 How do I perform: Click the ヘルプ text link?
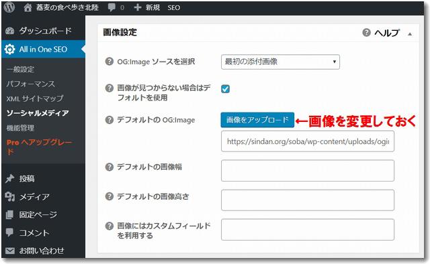387,33
